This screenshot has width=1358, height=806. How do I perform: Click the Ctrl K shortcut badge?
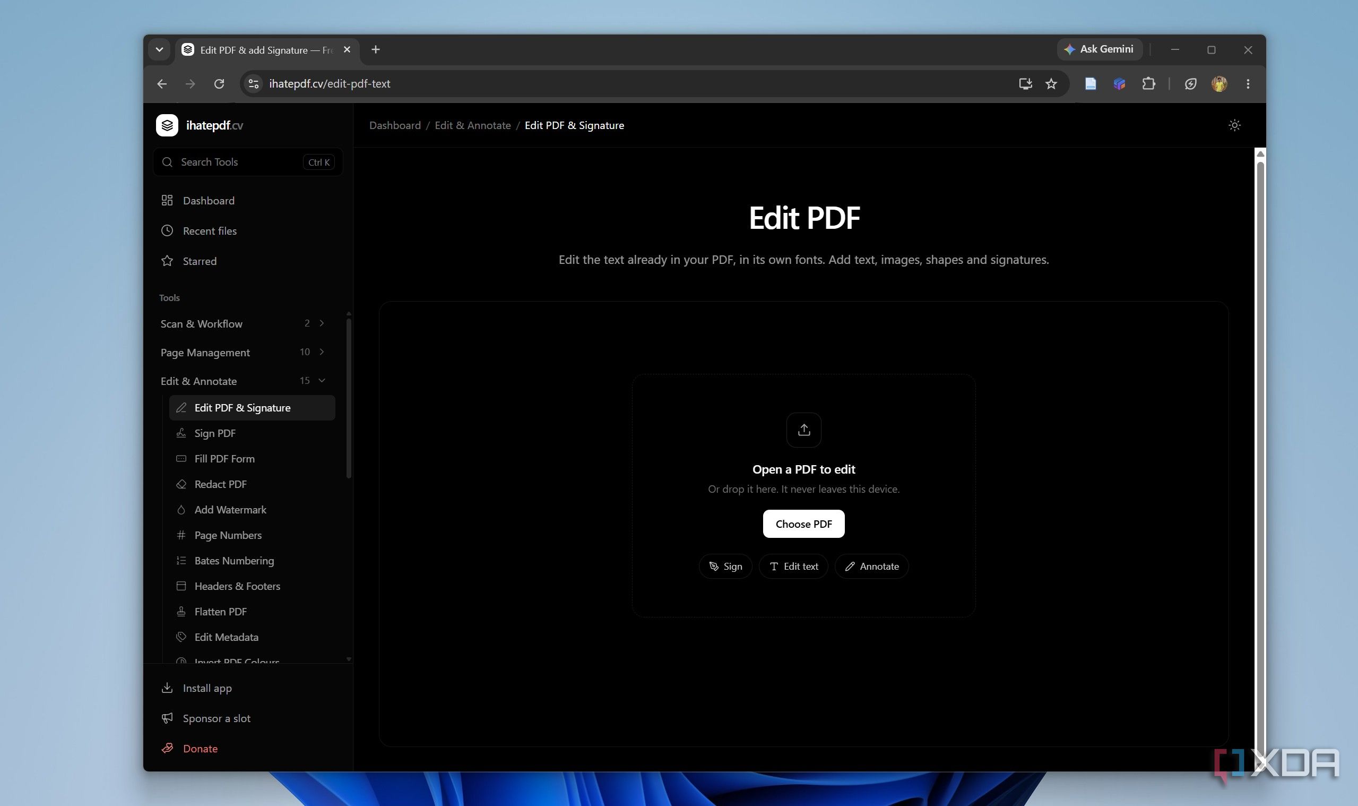click(318, 162)
